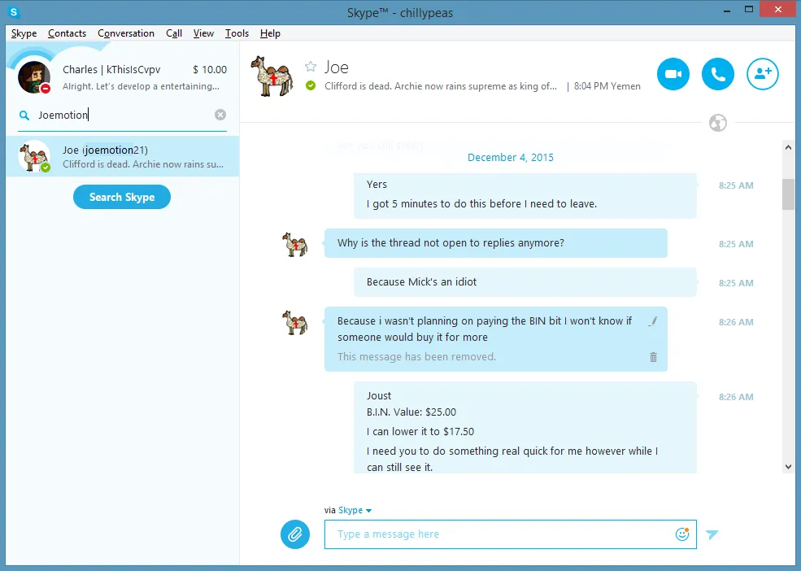Open the Conversation menu

click(x=126, y=33)
